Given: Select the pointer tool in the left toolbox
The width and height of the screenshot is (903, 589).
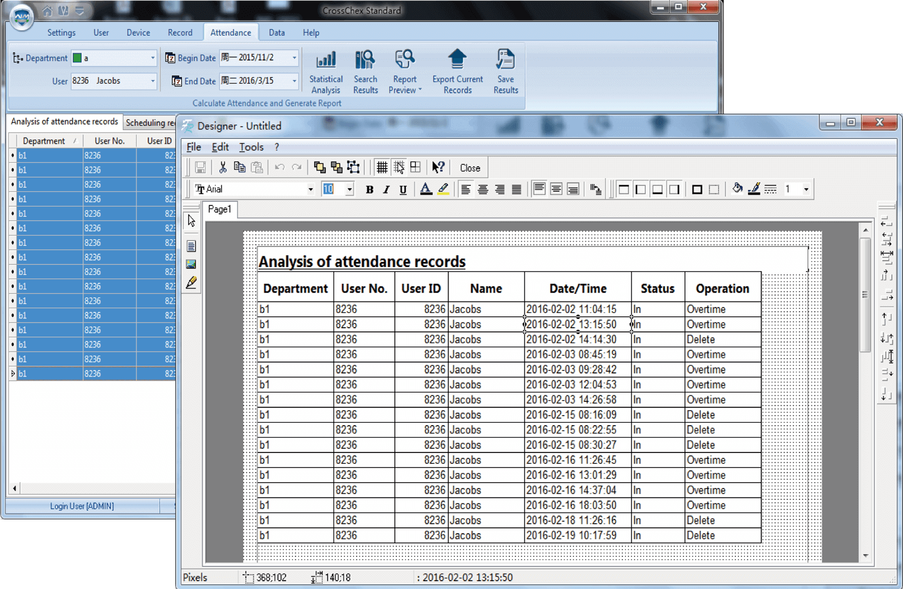Looking at the screenshot, I should click(191, 221).
